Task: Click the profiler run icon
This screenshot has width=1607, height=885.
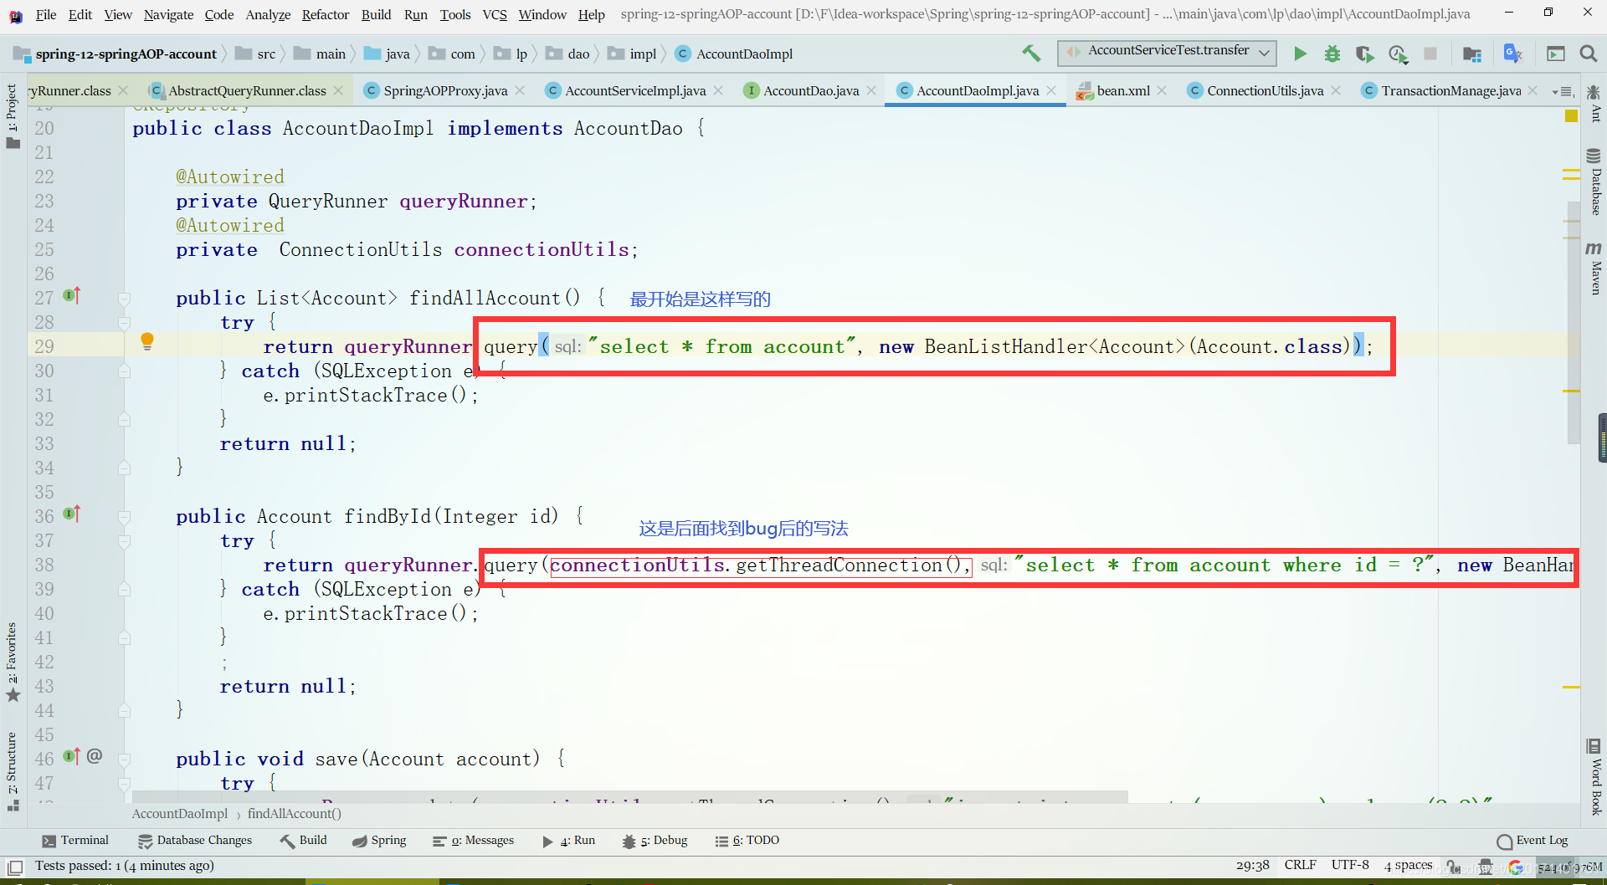Action: click(1398, 54)
